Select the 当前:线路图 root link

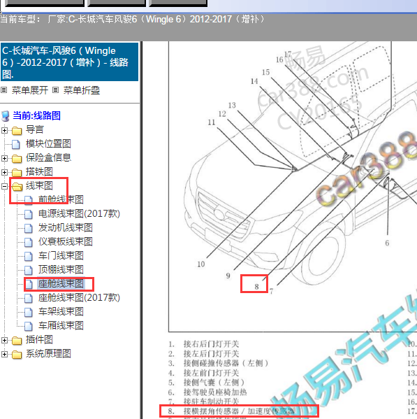pyautogui.click(x=36, y=115)
